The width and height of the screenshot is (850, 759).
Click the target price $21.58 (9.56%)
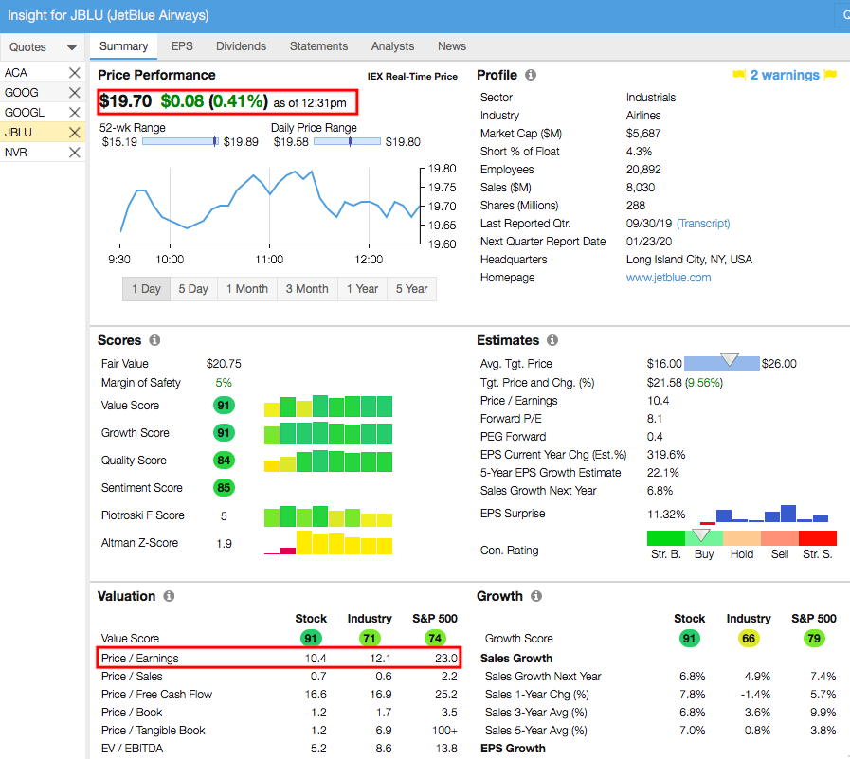(x=685, y=383)
